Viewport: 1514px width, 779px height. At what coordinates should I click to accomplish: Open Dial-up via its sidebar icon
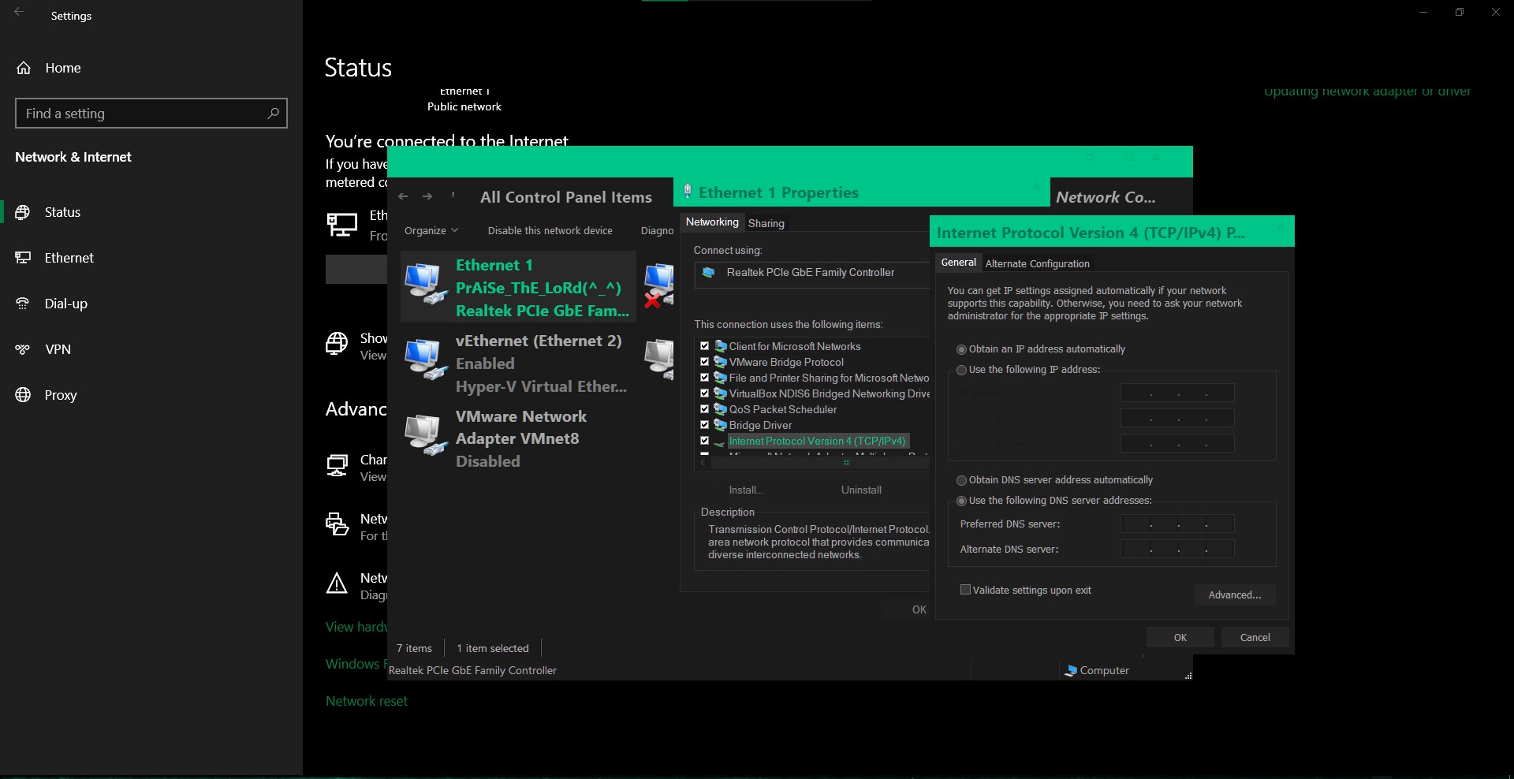coord(23,304)
